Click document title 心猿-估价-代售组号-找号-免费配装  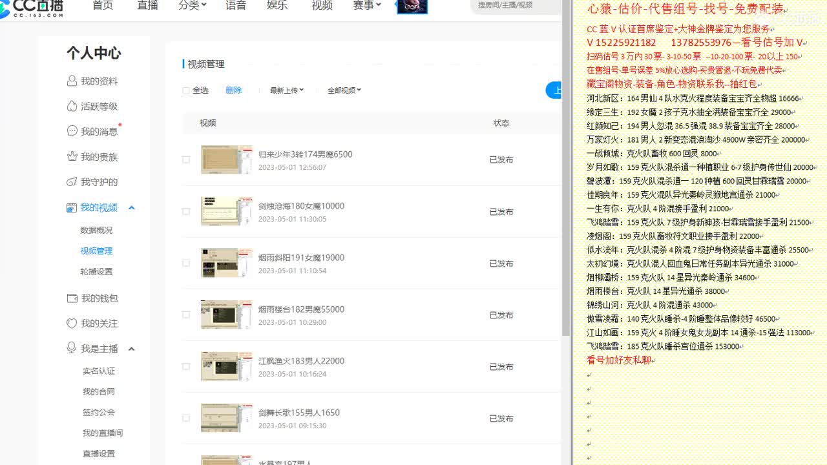[x=685, y=9]
